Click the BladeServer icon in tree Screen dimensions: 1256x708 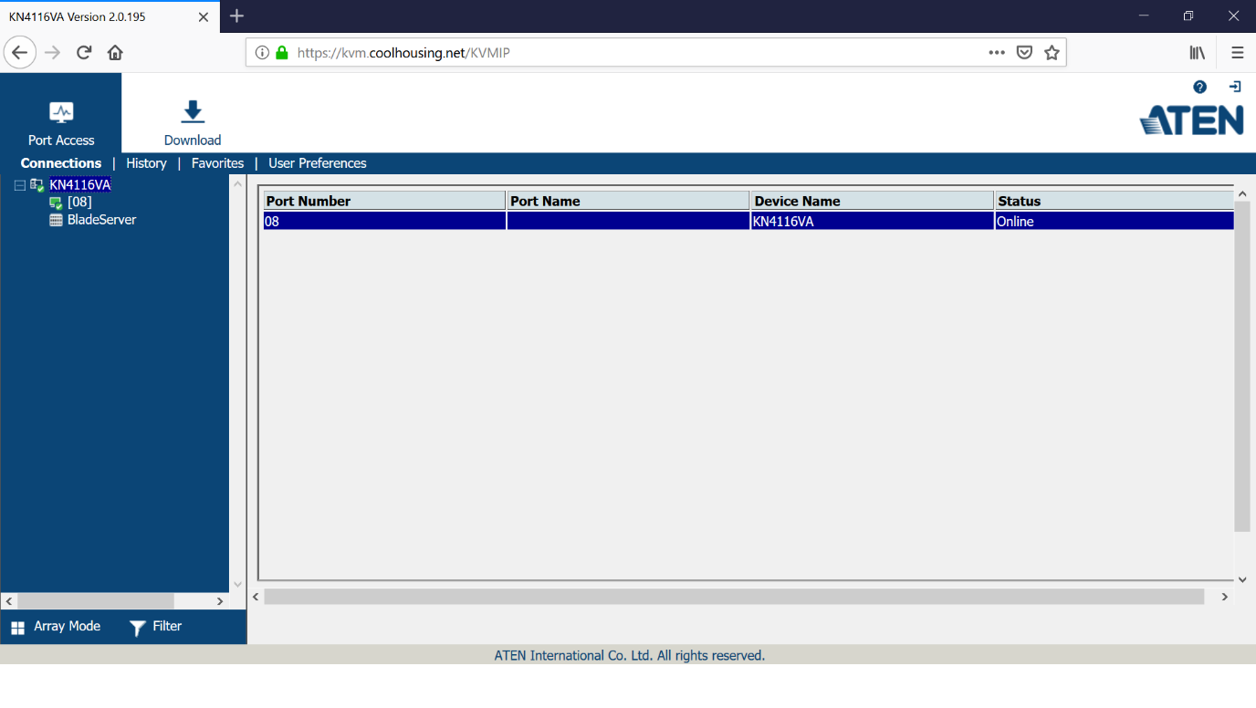[56, 220]
